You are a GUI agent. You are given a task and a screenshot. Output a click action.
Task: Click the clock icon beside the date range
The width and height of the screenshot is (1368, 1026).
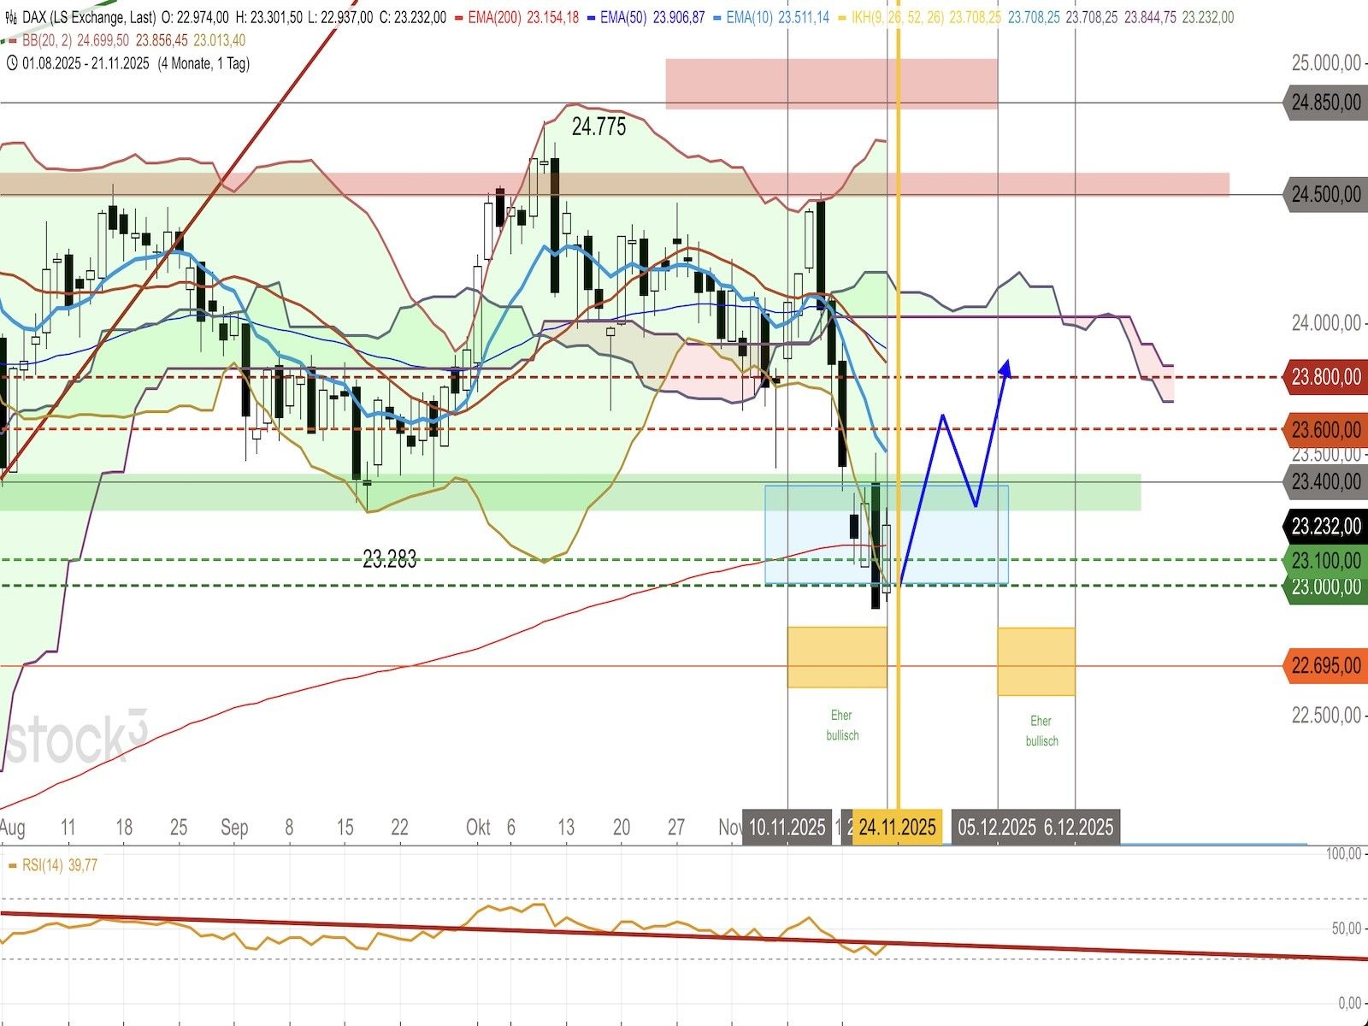(11, 63)
